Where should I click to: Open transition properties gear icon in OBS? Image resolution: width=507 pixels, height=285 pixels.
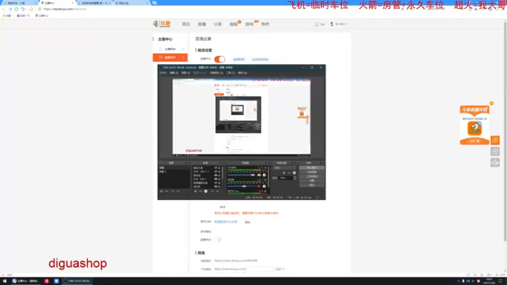pos(294,173)
